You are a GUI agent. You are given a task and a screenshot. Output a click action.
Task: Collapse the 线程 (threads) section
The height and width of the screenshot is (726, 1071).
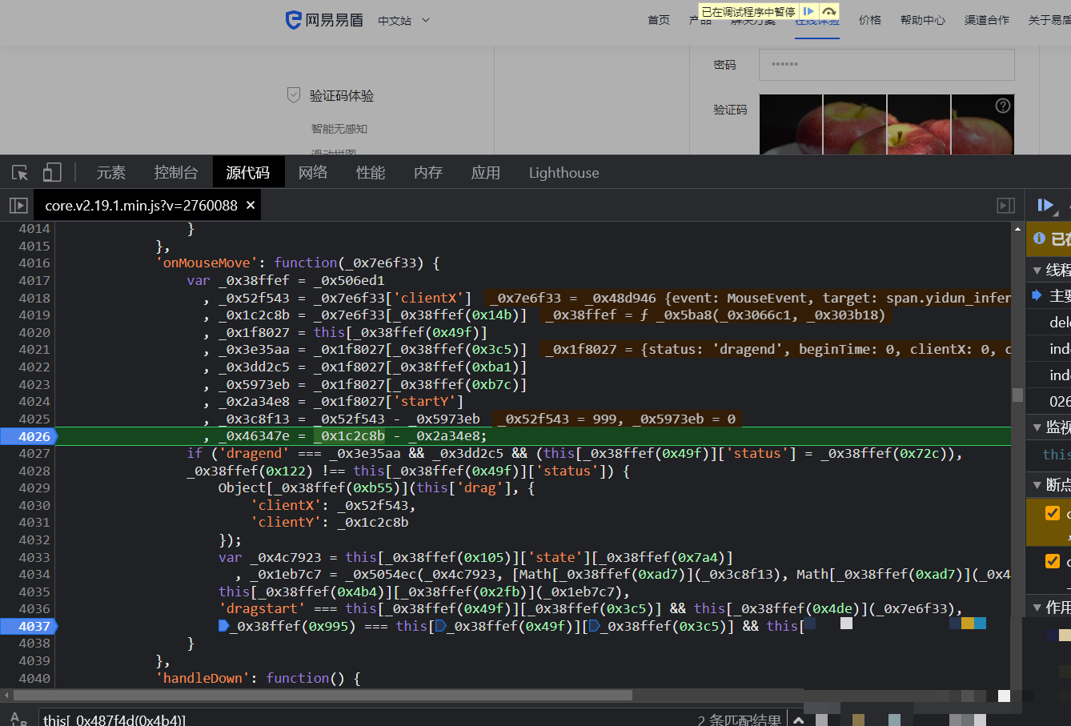[x=1037, y=271]
